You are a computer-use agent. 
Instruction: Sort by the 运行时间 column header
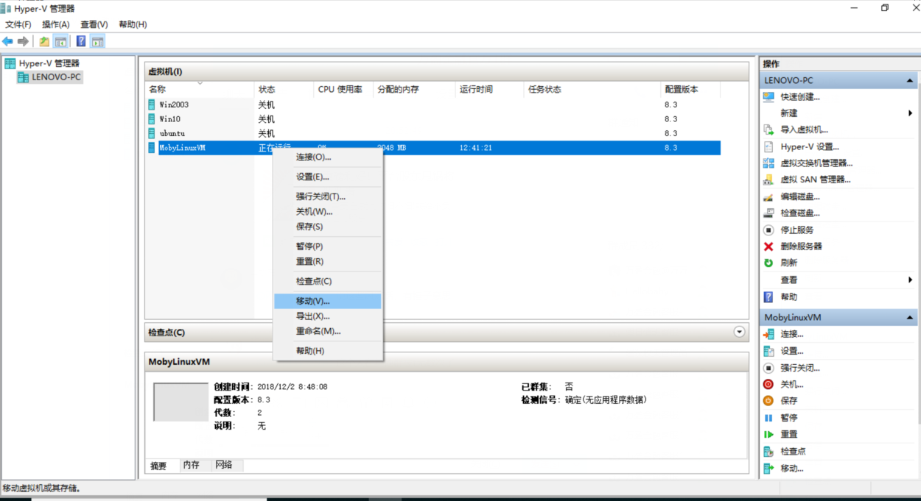coord(489,89)
